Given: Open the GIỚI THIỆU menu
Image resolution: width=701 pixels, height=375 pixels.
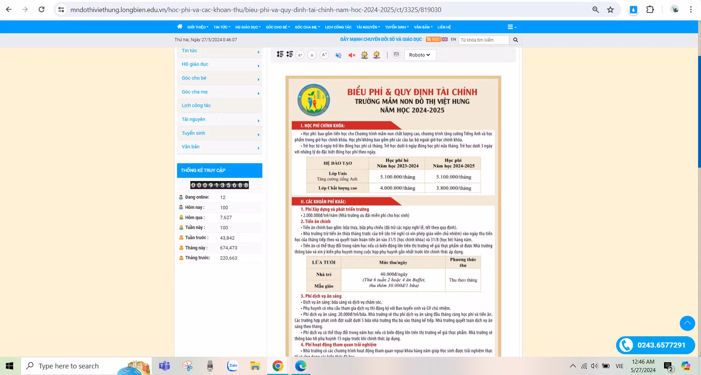Looking at the screenshot, I should [x=198, y=27].
